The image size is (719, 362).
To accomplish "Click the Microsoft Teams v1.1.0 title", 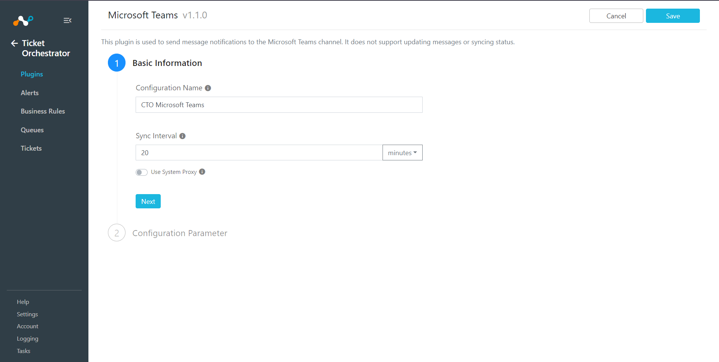I will (x=157, y=15).
